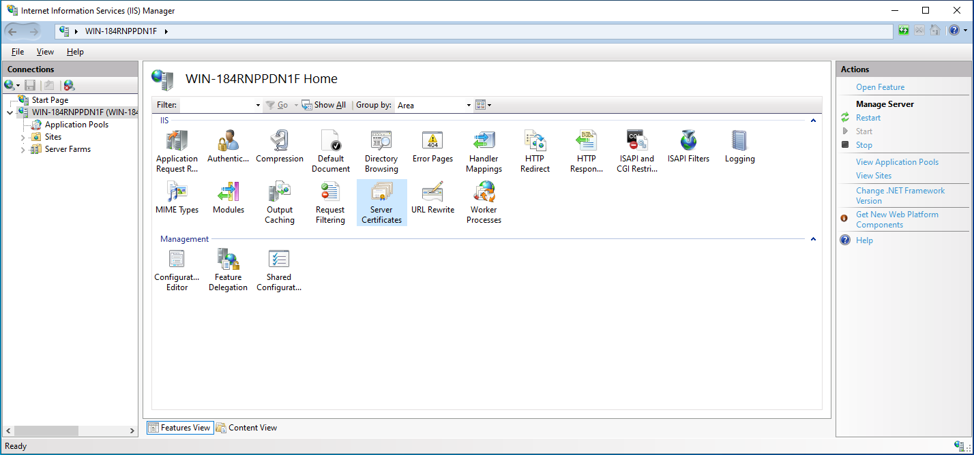
Task: Expand the Server Farms tree node
Action: pos(23,149)
